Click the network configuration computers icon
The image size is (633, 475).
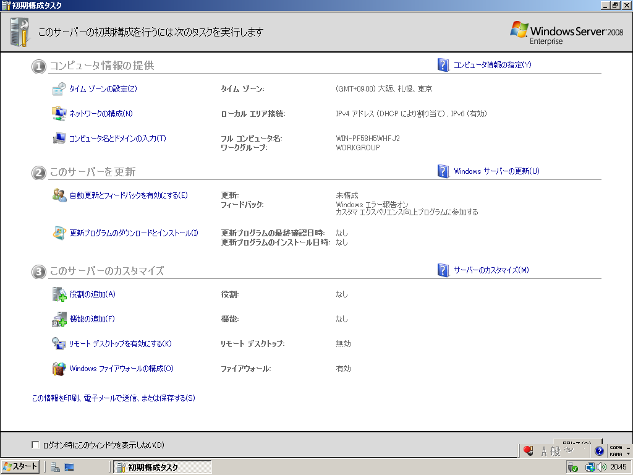[x=59, y=114]
